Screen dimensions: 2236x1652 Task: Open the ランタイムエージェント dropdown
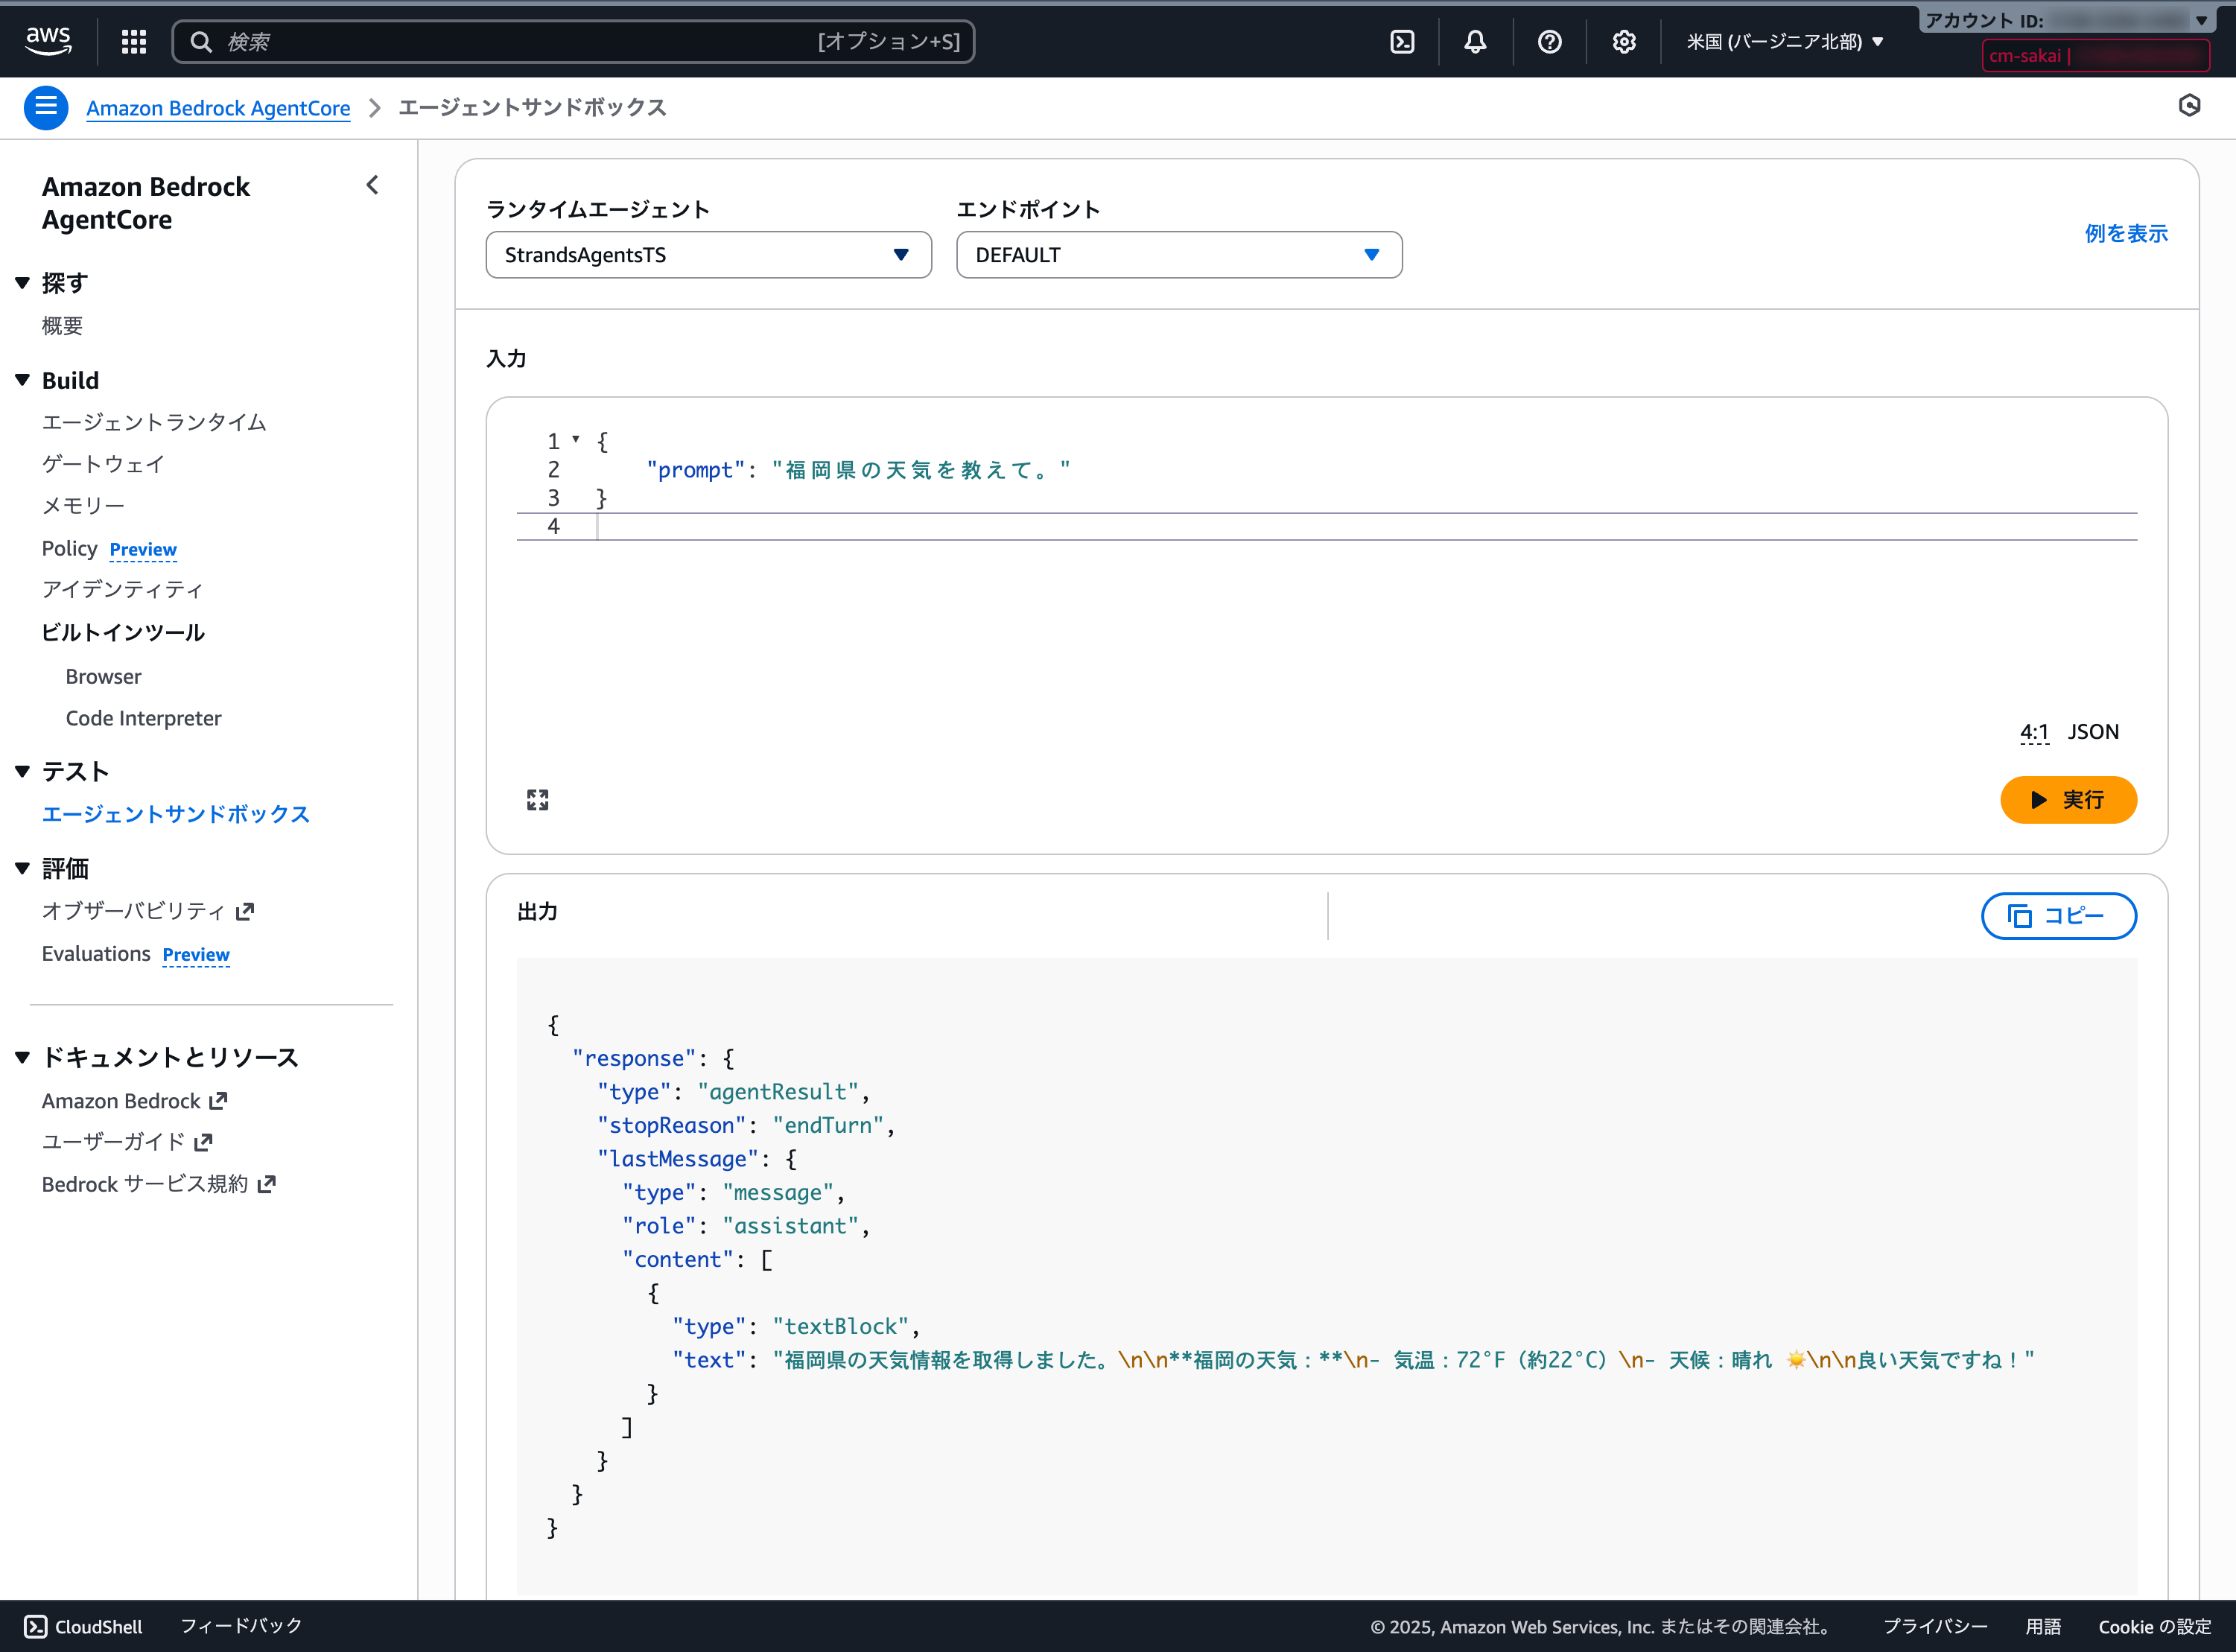(708, 255)
